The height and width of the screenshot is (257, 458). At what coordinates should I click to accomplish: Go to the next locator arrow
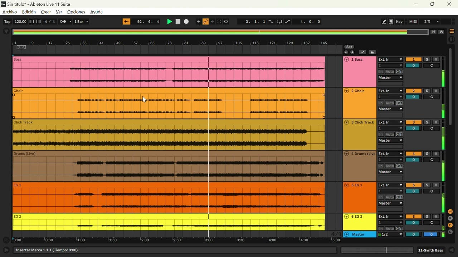[352, 52]
